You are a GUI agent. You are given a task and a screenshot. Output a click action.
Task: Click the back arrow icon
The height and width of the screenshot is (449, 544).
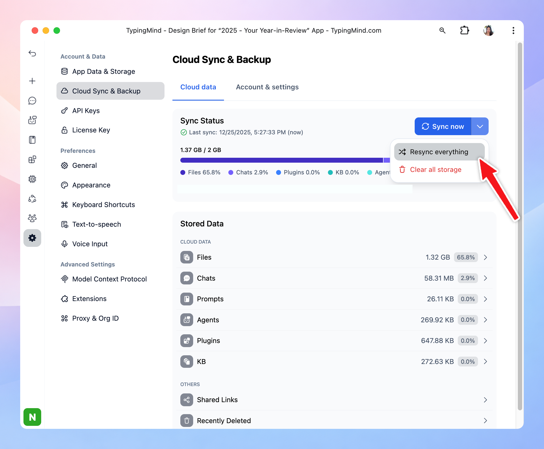pyautogui.click(x=32, y=53)
